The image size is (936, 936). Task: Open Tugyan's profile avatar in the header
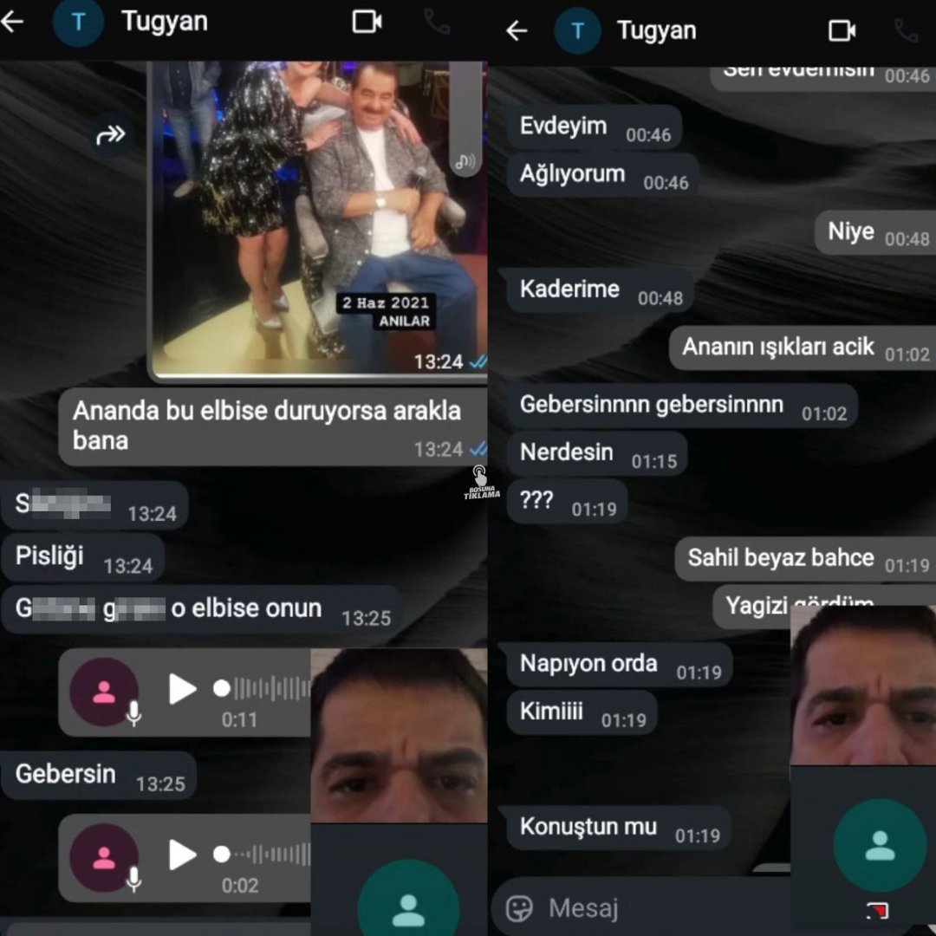78,23
